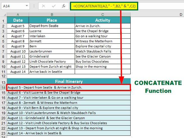
Task: Click the Name Box showing A14
Action: pos(15,6)
